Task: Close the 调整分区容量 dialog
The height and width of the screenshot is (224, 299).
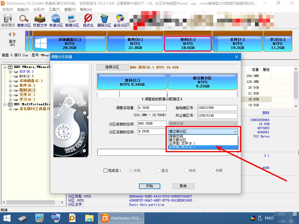Action: (237, 57)
